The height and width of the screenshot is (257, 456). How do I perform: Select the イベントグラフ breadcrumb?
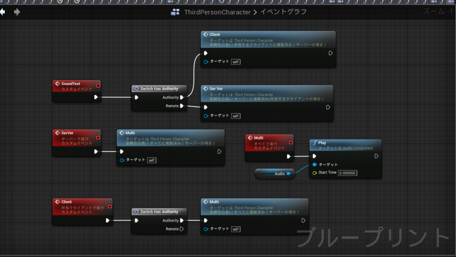[x=283, y=12]
